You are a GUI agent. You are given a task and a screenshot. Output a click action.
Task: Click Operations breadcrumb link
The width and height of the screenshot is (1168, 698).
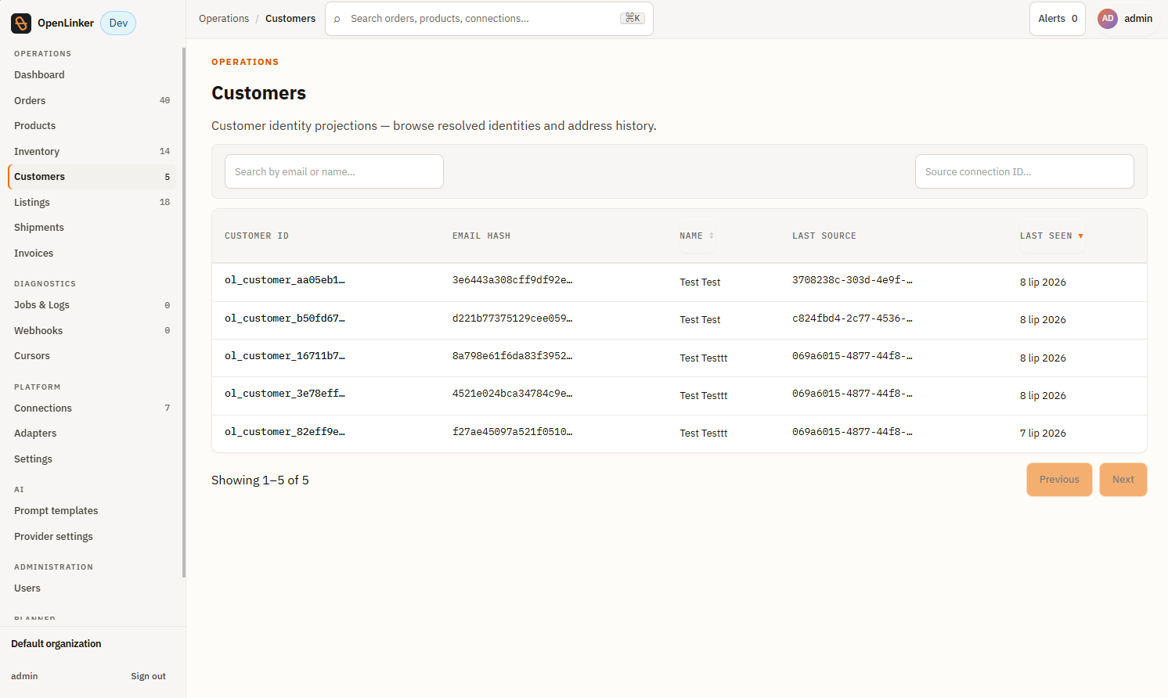pos(224,19)
